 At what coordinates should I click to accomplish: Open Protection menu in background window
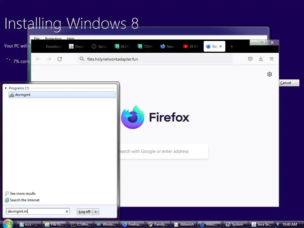tap(53, 39)
